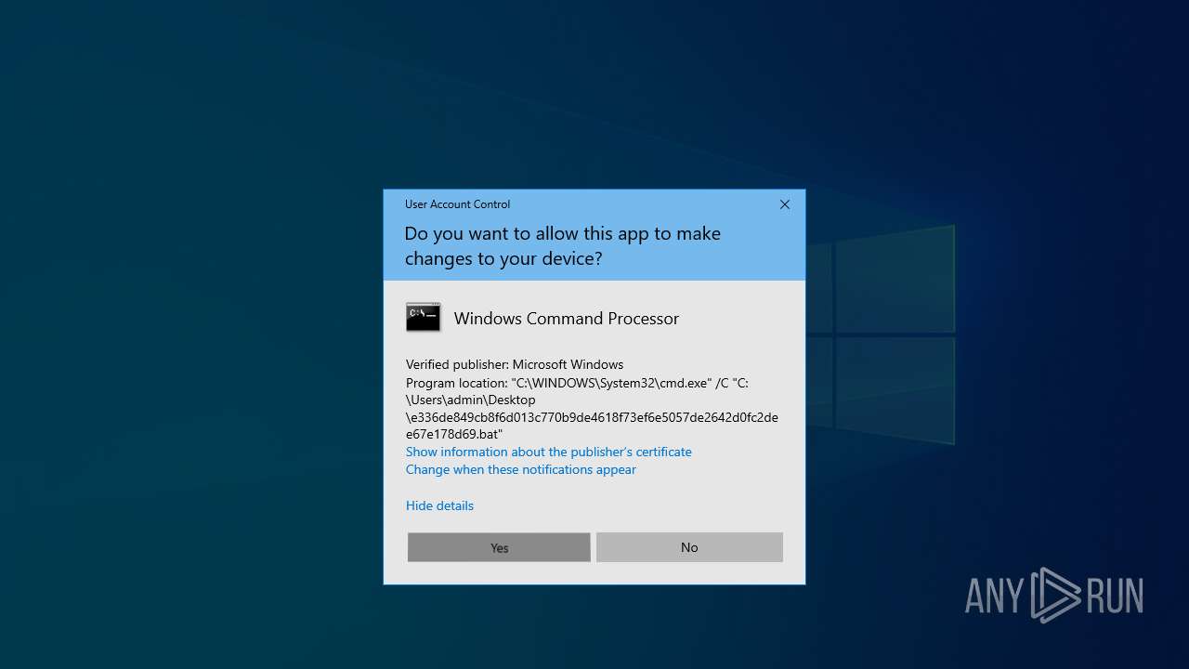Click the Command Processor cmd icon
This screenshot has height=669, width=1189.
[424, 318]
